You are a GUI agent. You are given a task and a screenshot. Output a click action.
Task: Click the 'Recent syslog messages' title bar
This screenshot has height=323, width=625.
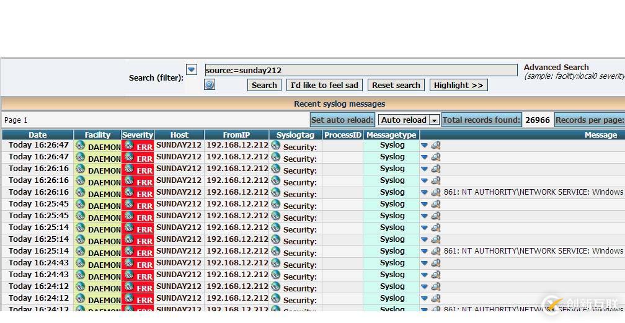pyautogui.click(x=312, y=104)
